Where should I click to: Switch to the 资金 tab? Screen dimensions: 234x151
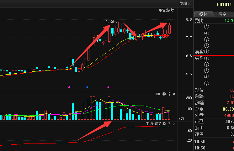coord(222,14)
